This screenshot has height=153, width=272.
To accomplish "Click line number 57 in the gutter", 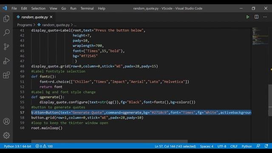I will [22, 112].
